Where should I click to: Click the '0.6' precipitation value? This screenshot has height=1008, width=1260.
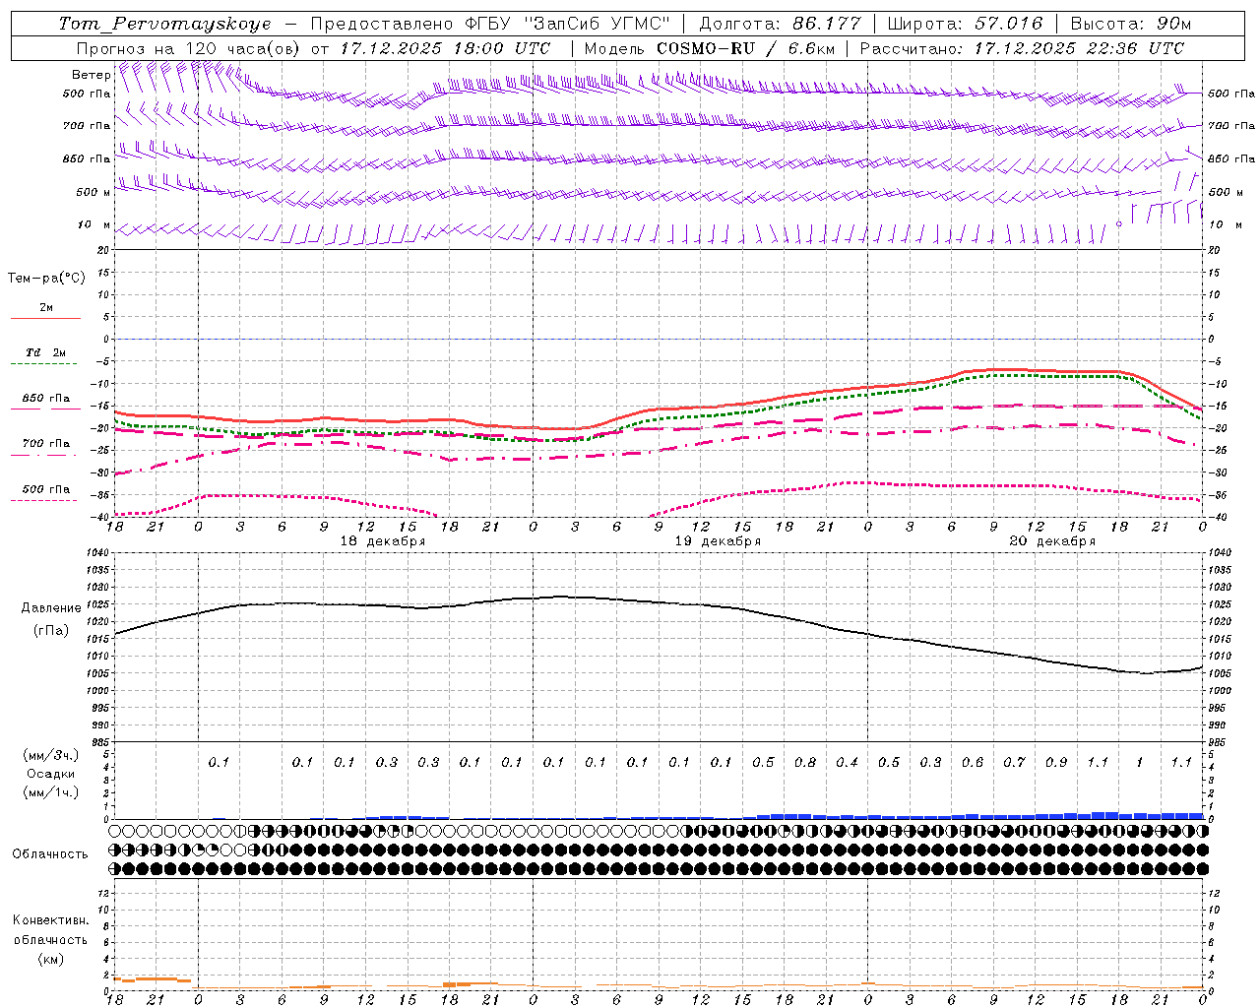point(973,762)
